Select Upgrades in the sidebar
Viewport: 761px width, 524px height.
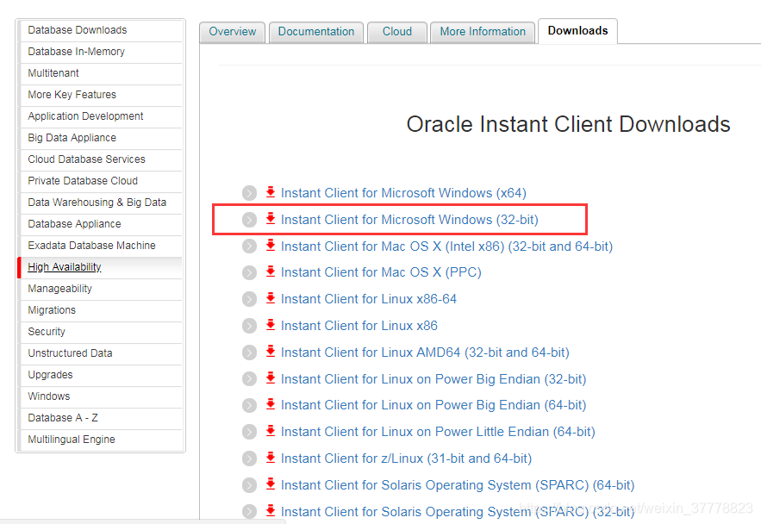pyautogui.click(x=101, y=375)
